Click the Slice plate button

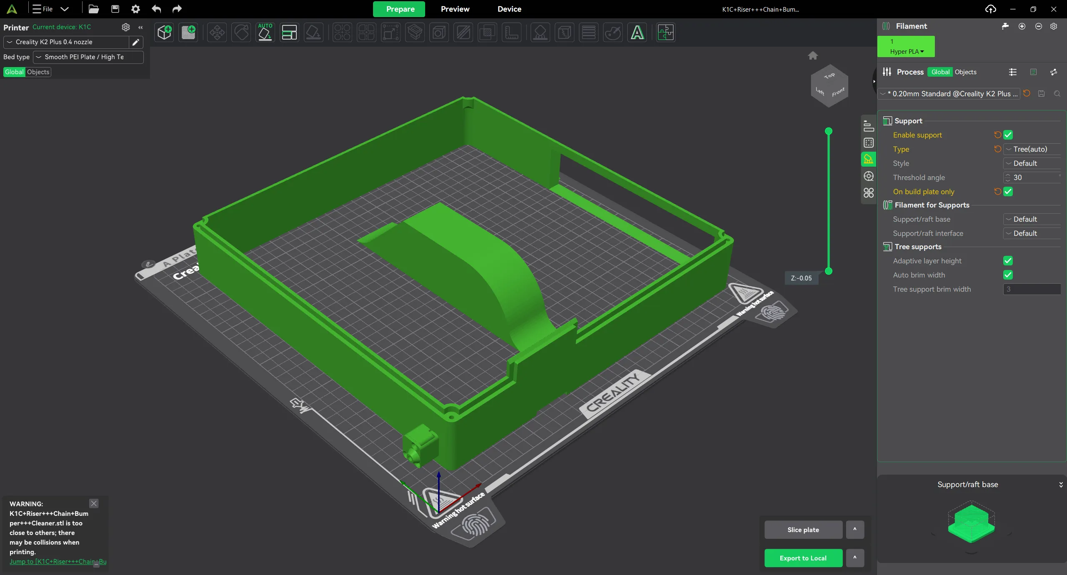803,530
